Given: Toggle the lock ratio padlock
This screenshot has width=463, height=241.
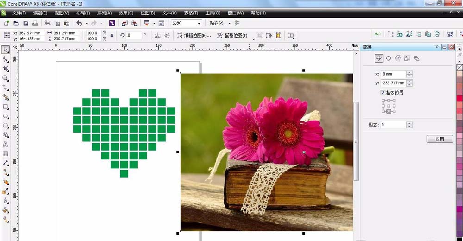Looking at the screenshot, I should click(x=112, y=36).
